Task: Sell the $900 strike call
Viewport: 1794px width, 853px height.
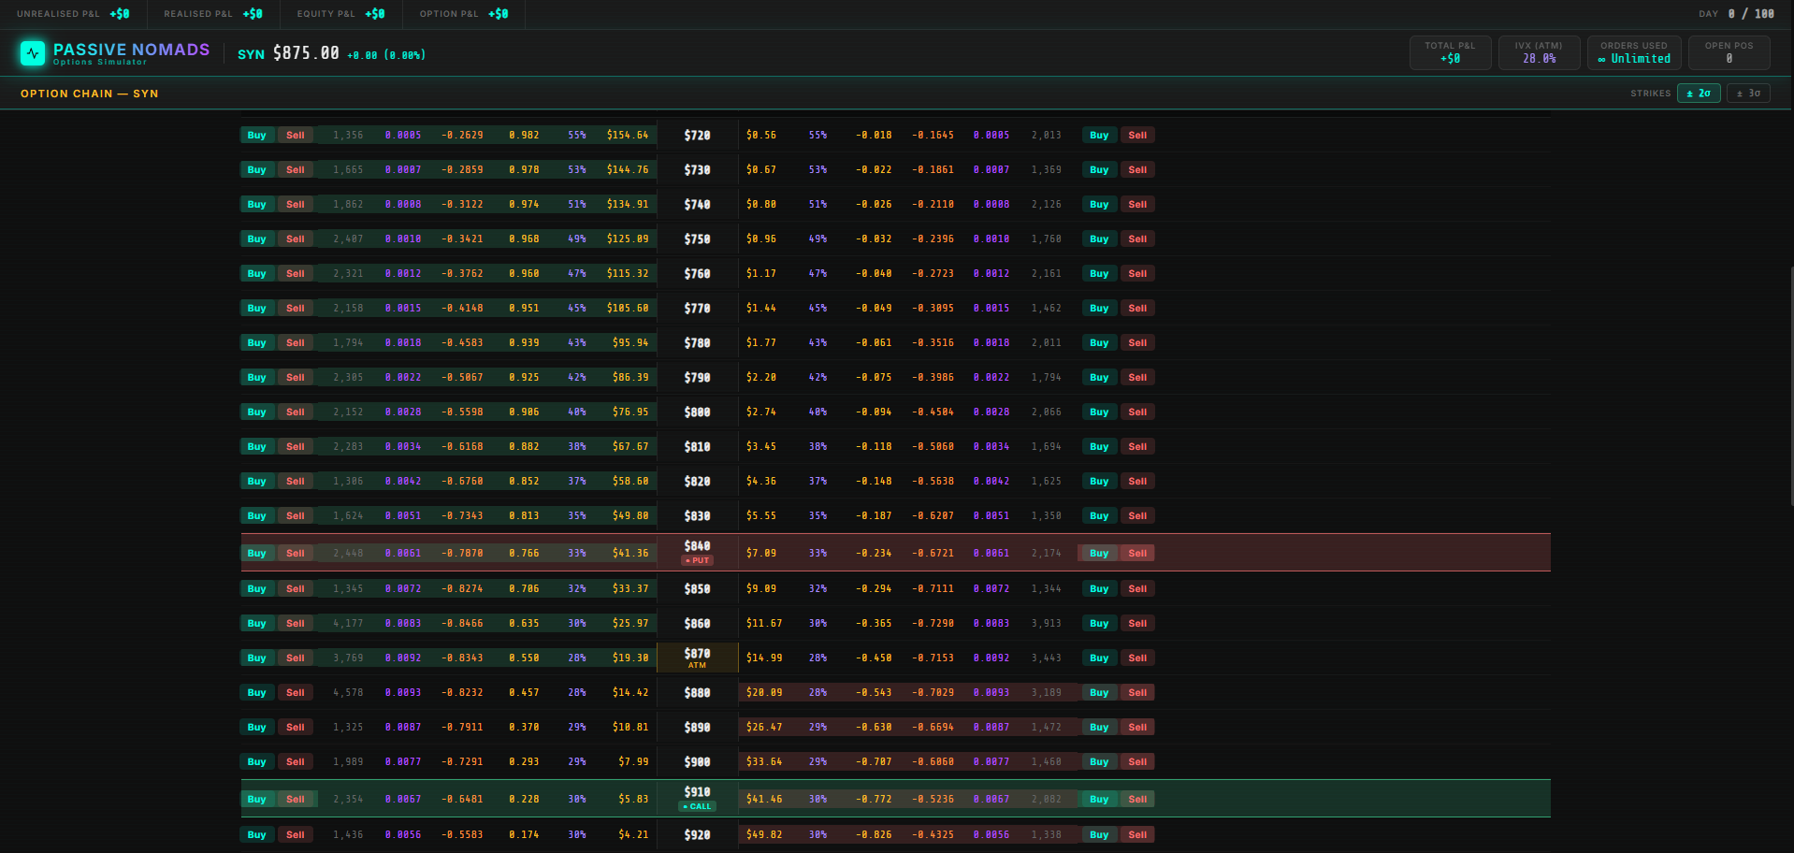Action: coord(296,762)
